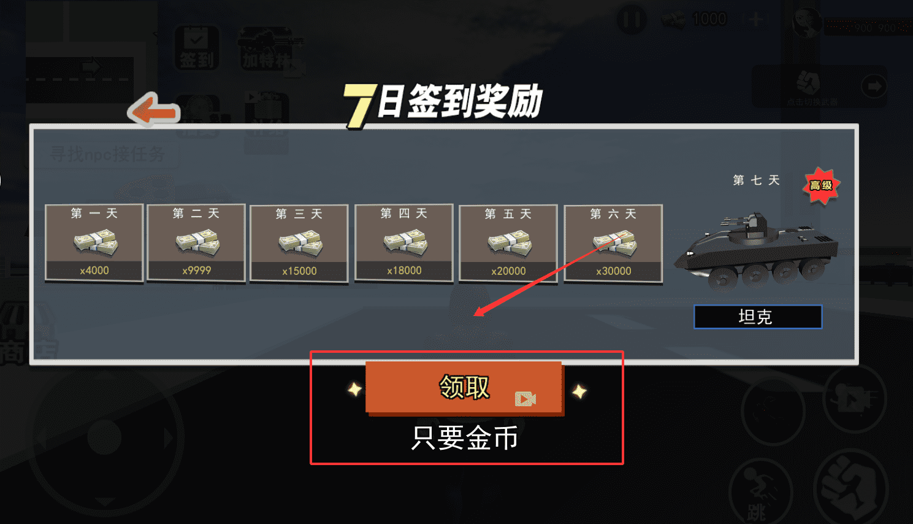
Task: Select day one x4000 cash reward
Action: tap(94, 243)
